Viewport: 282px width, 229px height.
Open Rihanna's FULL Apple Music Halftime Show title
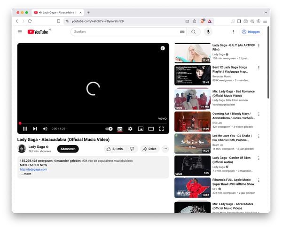(x=233, y=182)
